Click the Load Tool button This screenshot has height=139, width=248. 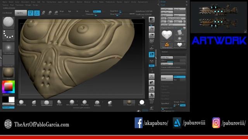point(167,9)
